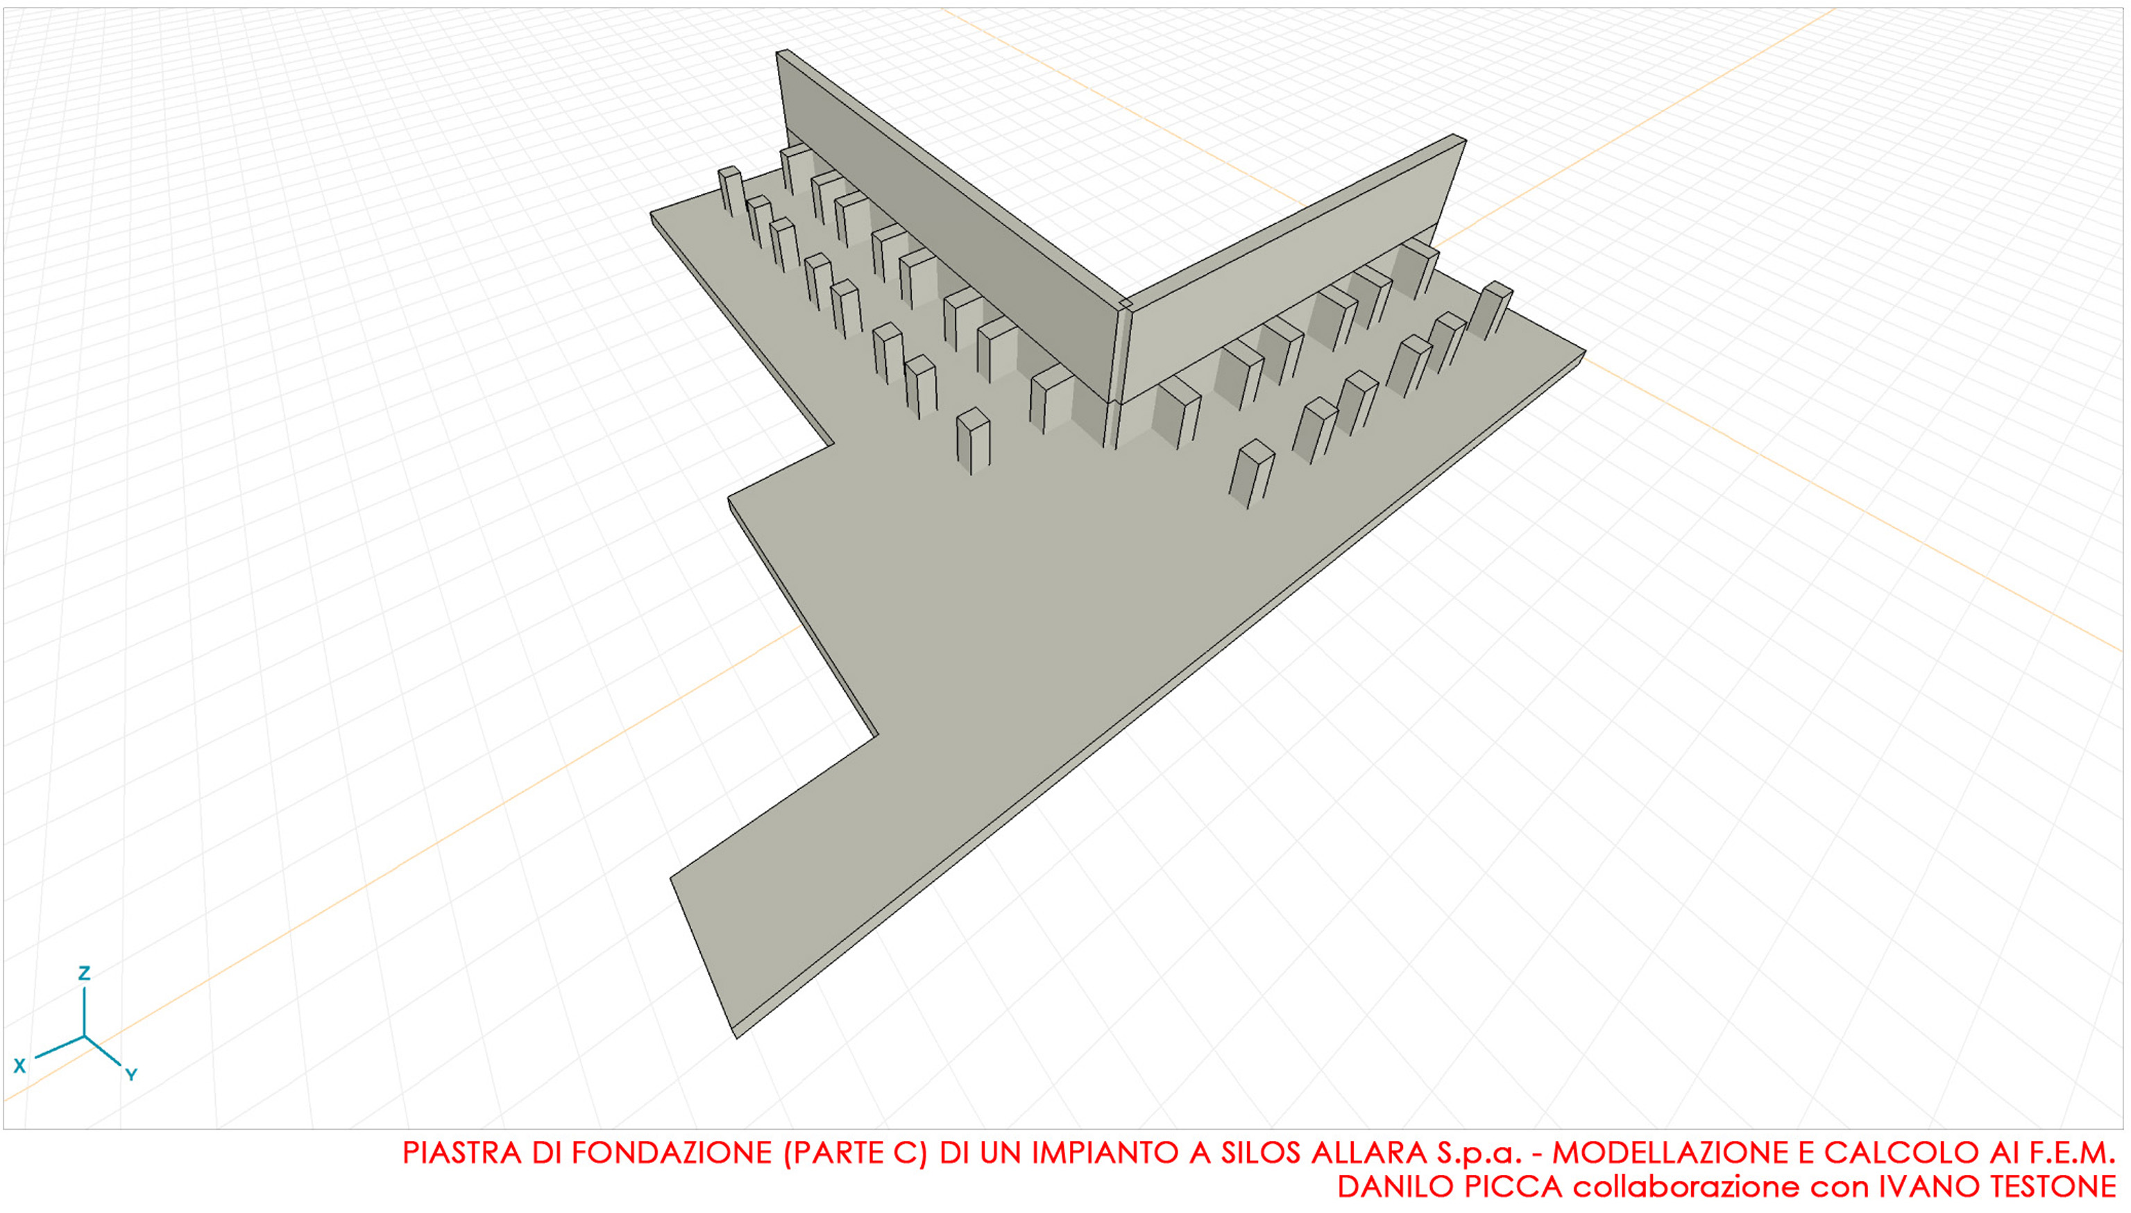The height and width of the screenshot is (1213, 2131).
Task: Click the Z axis label
Action: (84, 973)
